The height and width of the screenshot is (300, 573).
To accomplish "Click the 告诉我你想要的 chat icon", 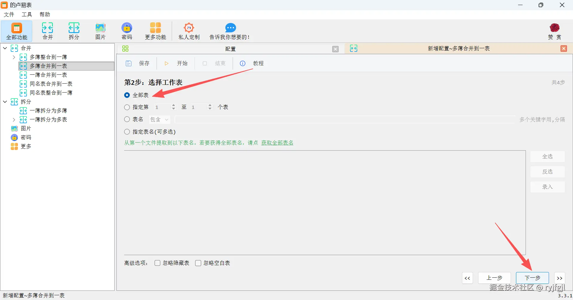I will pyautogui.click(x=230, y=28).
